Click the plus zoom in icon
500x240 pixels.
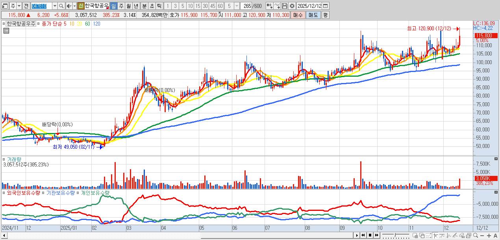[489, 236]
